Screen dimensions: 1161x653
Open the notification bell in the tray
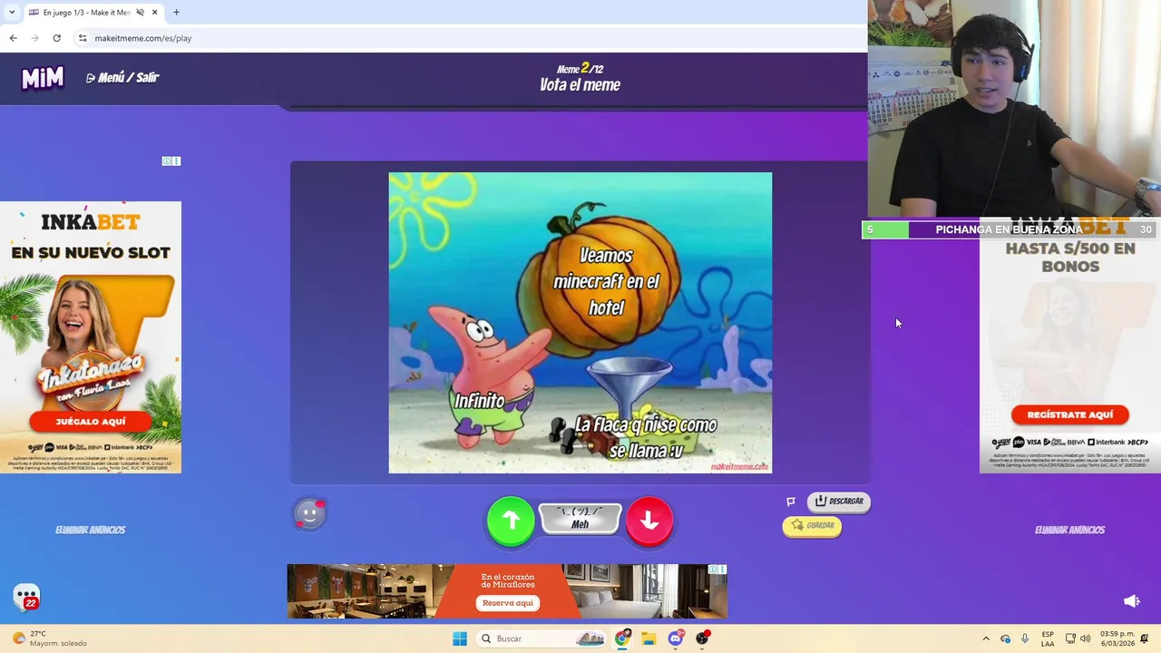coord(1145,638)
